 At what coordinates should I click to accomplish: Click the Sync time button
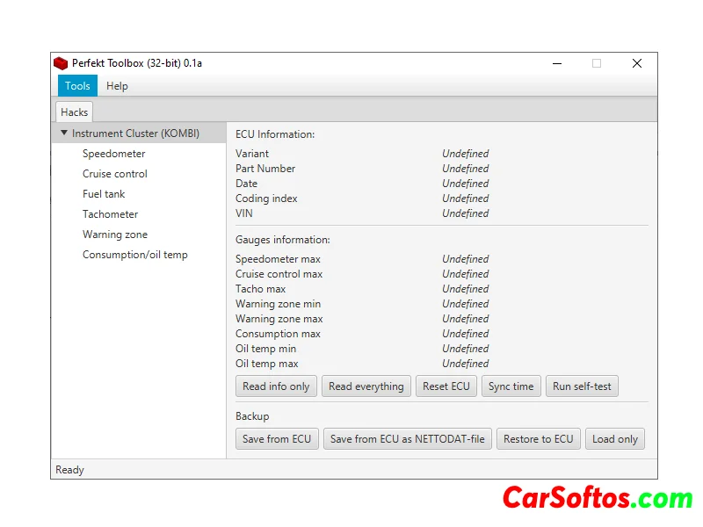(x=511, y=386)
